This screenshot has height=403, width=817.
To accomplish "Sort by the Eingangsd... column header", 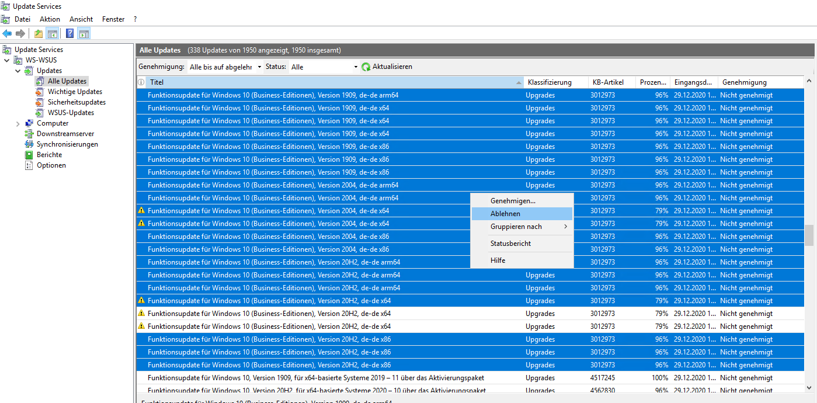I will coord(693,82).
